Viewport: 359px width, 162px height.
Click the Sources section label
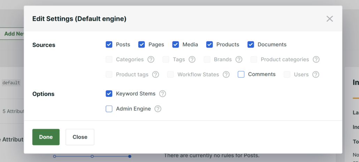click(44, 45)
